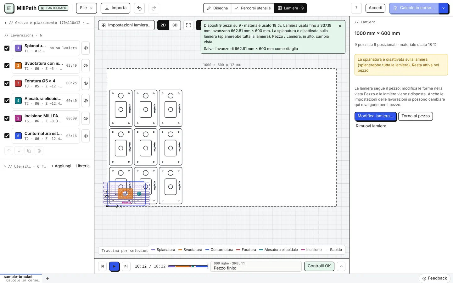The height and width of the screenshot is (283, 453).
Task: Select the Lamiera · 9 tab
Action: coord(290,8)
